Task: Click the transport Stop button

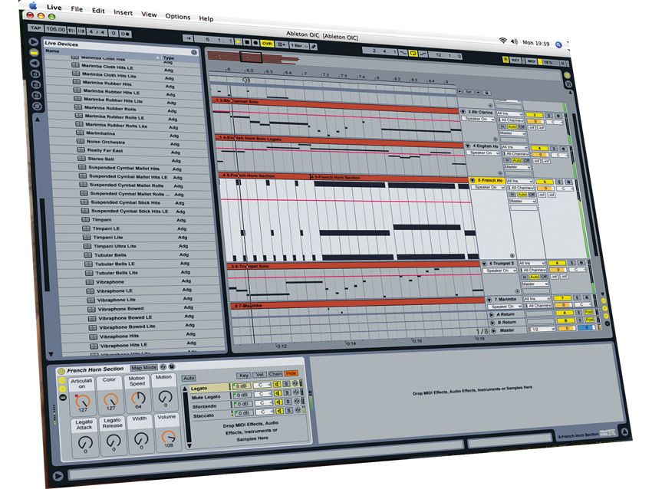Action: 248,42
